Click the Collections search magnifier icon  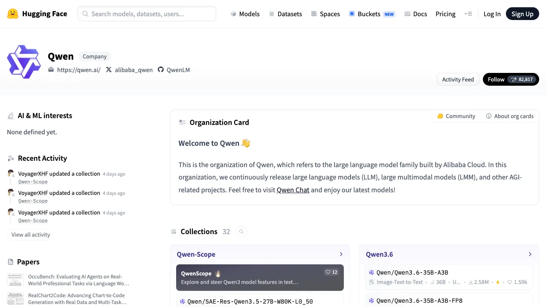point(241,232)
